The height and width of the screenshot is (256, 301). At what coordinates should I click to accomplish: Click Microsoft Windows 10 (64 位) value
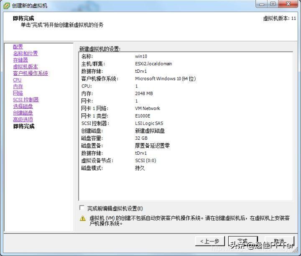coord(165,79)
